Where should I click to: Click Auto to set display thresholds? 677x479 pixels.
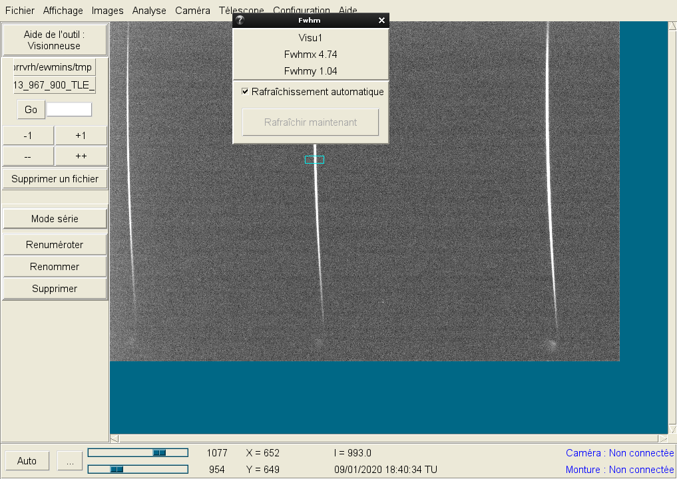[x=27, y=460]
